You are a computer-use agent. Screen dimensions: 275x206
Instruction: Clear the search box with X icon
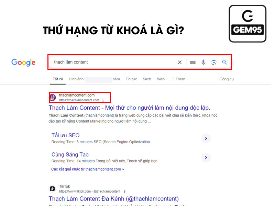tap(179, 62)
